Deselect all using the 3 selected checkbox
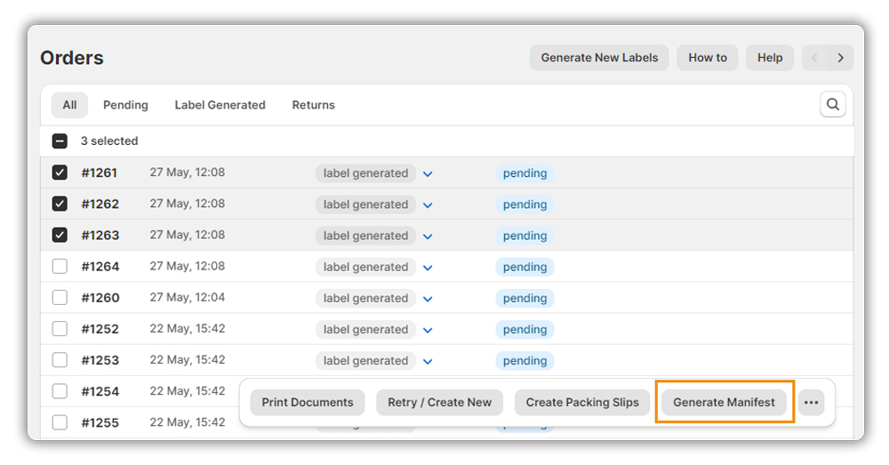Image resolution: width=889 pixels, height=465 pixels. (x=60, y=141)
